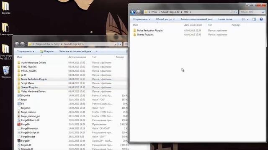268x150 pixels.
Task: Refresh the RUS folder address bar
Action: (235, 12)
